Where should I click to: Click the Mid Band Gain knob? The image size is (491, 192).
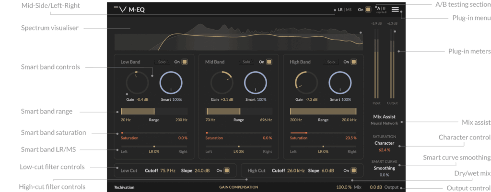click(x=221, y=83)
